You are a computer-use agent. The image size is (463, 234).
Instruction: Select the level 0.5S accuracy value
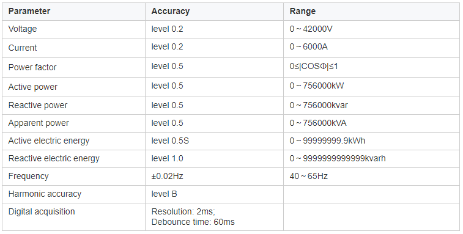tap(170, 141)
